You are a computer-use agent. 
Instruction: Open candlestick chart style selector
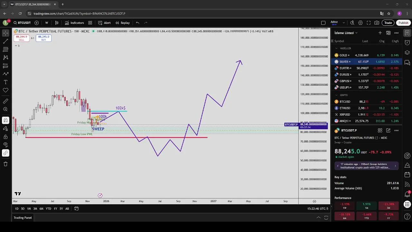point(57,23)
